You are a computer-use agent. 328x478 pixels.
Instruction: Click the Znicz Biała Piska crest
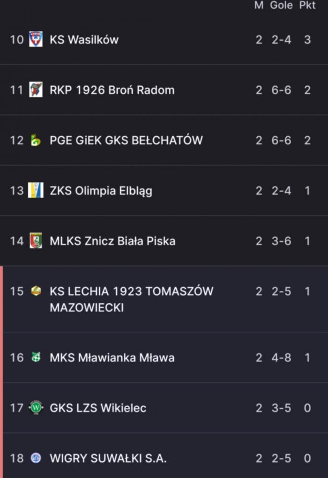(x=36, y=241)
